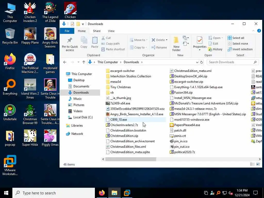
Task: Open the Copy to dropdown
Action: click(x=139, y=47)
